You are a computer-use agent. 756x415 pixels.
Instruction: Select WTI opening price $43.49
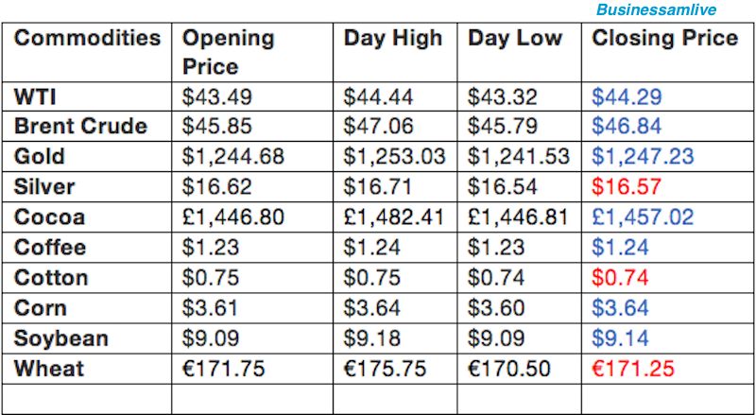click(217, 97)
